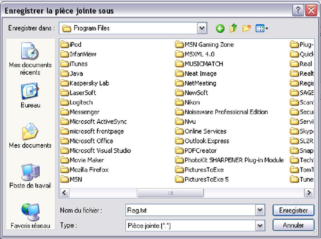Select the iPod folder icon
This screenshot has width=321, height=239.
(64, 44)
